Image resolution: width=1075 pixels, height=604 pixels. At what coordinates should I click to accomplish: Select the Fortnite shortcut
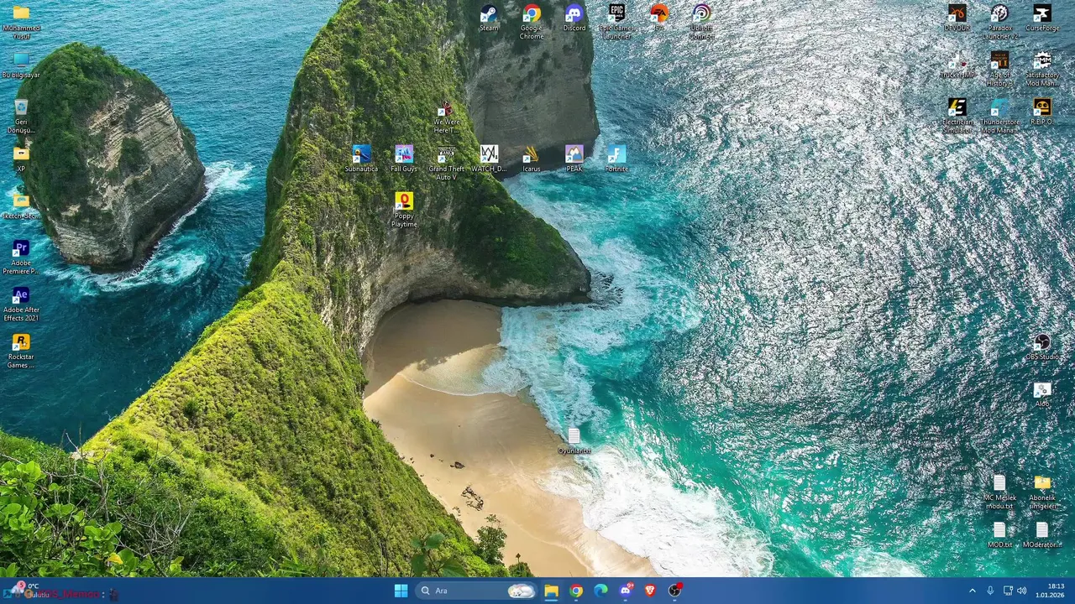[x=616, y=159]
